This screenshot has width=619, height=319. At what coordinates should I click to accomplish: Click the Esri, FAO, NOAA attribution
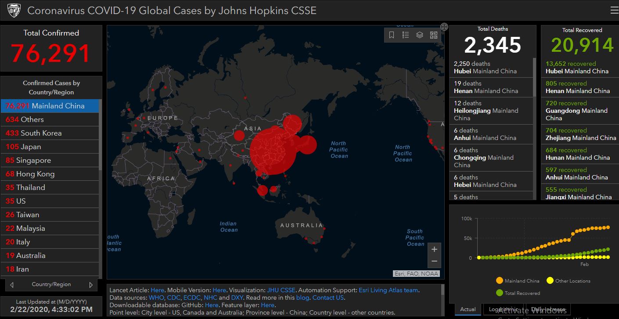417,273
